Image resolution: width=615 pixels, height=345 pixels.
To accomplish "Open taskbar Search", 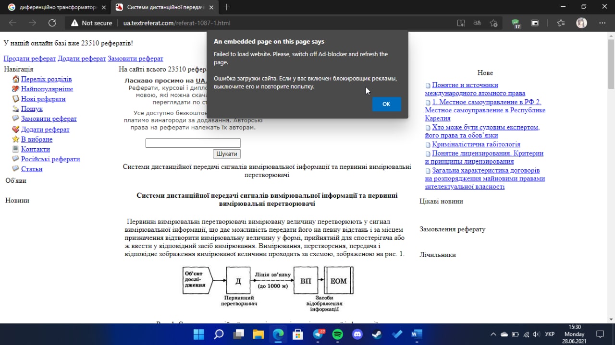I will pyautogui.click(x=219, y=334).
